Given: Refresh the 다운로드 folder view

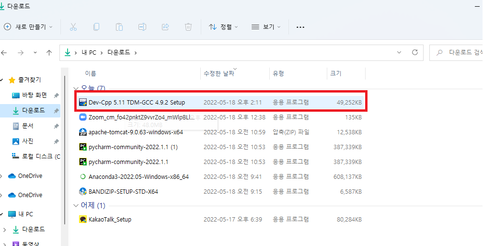Looking at the screenshot, I should click(x=415, y=52).
